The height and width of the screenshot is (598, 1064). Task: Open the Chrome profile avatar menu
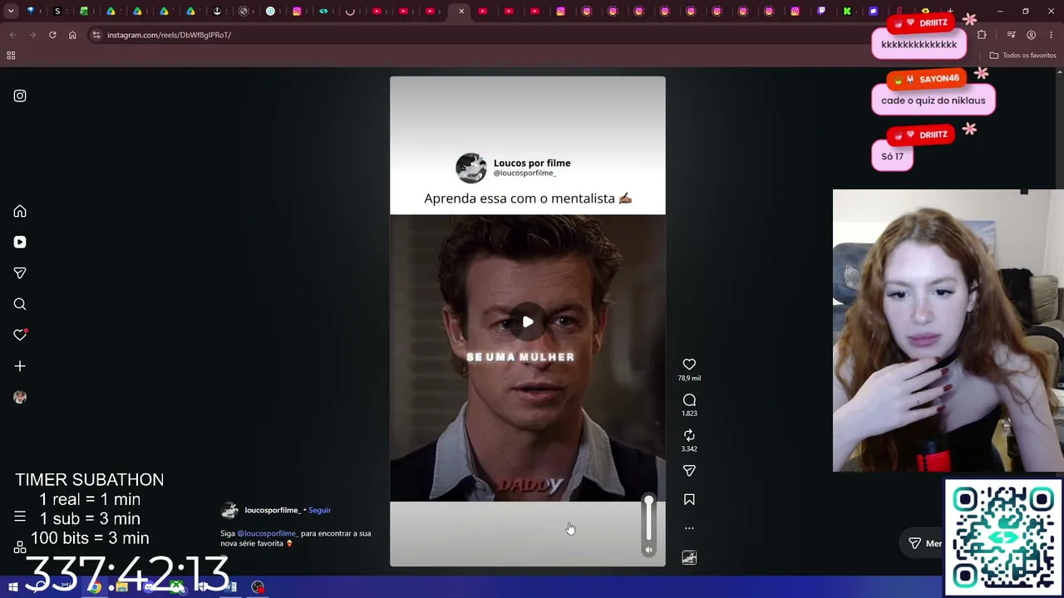(1032, 35)
